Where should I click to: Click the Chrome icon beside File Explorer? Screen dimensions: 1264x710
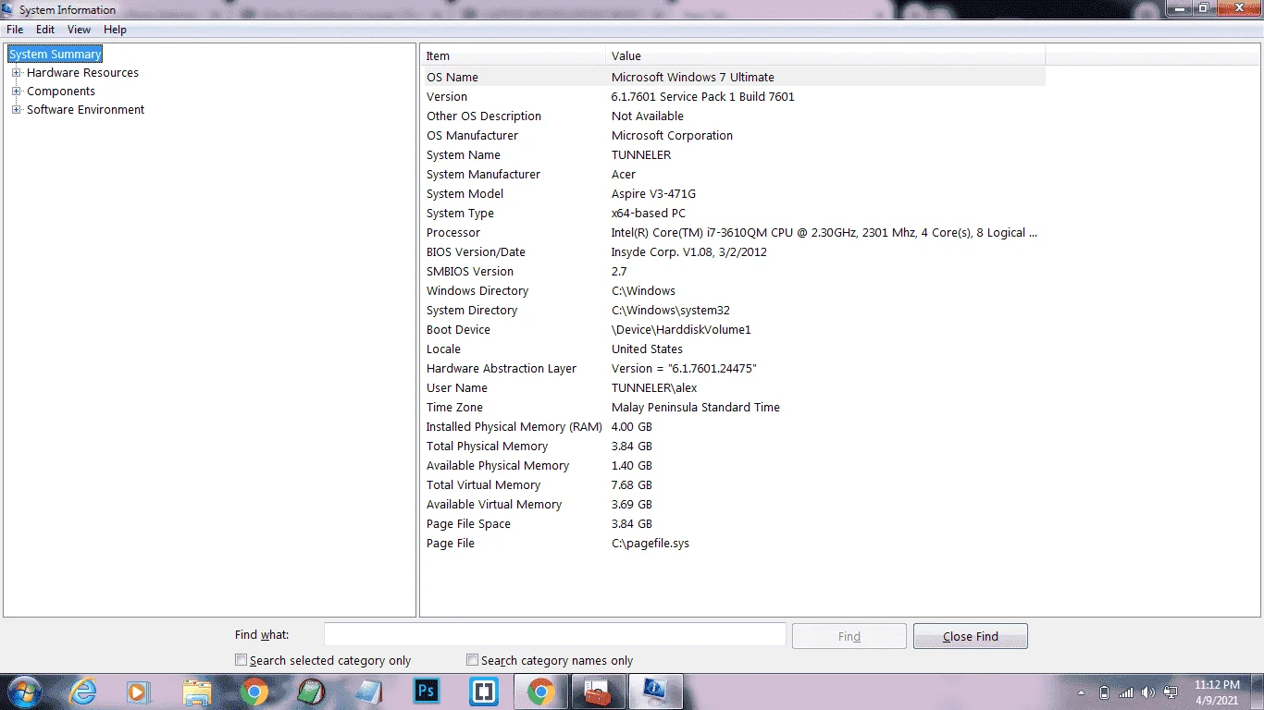254,692
